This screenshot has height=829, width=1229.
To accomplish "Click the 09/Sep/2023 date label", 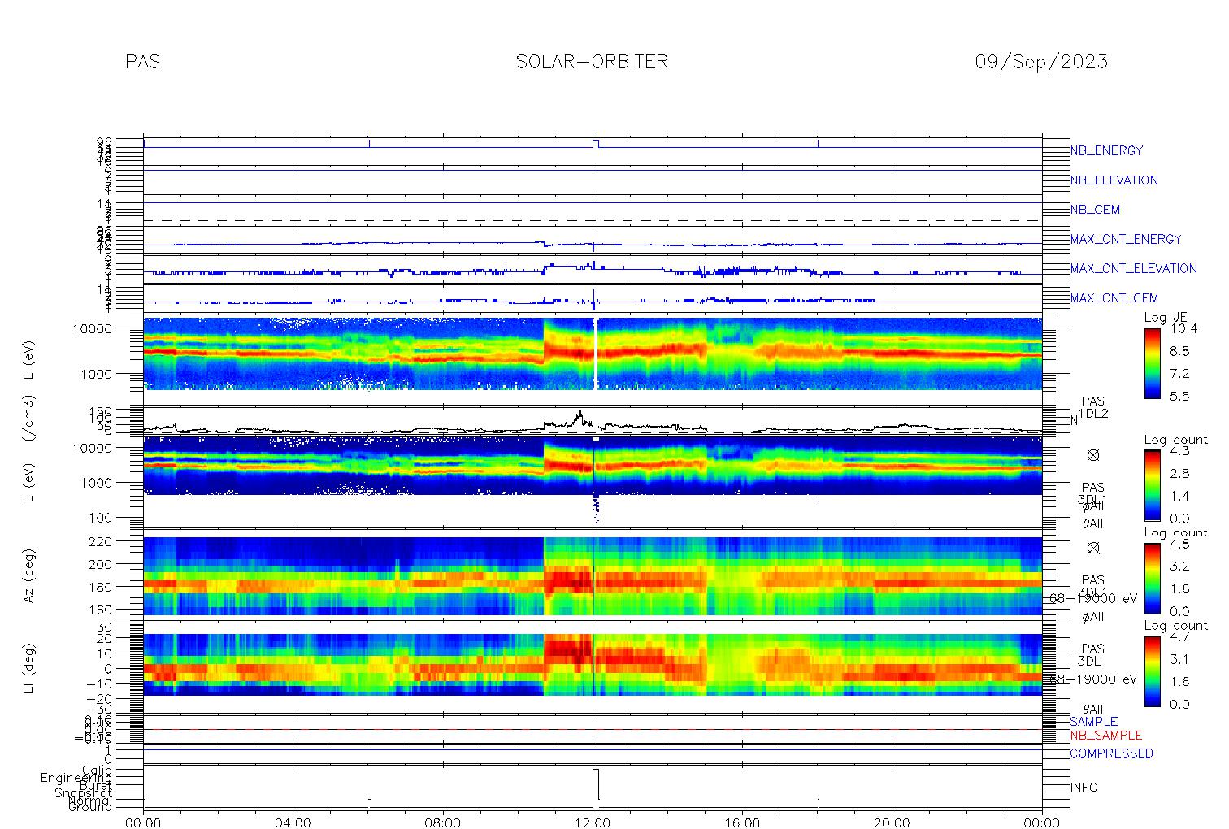I will 1041,62.
